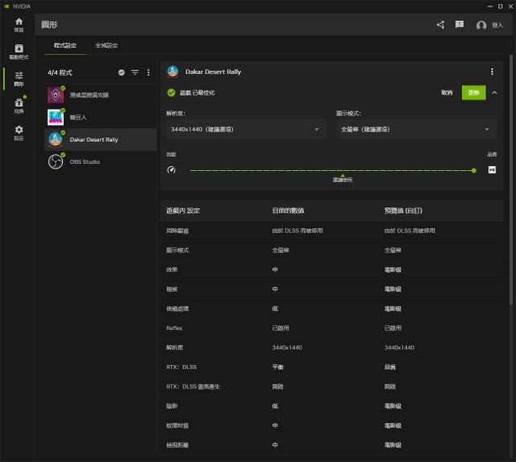Screen dimensions: 516x462
Task: Click the 'Dakar Desert Rally' title in detail panel
Action: pyautogui.click(x=213, y=72)
